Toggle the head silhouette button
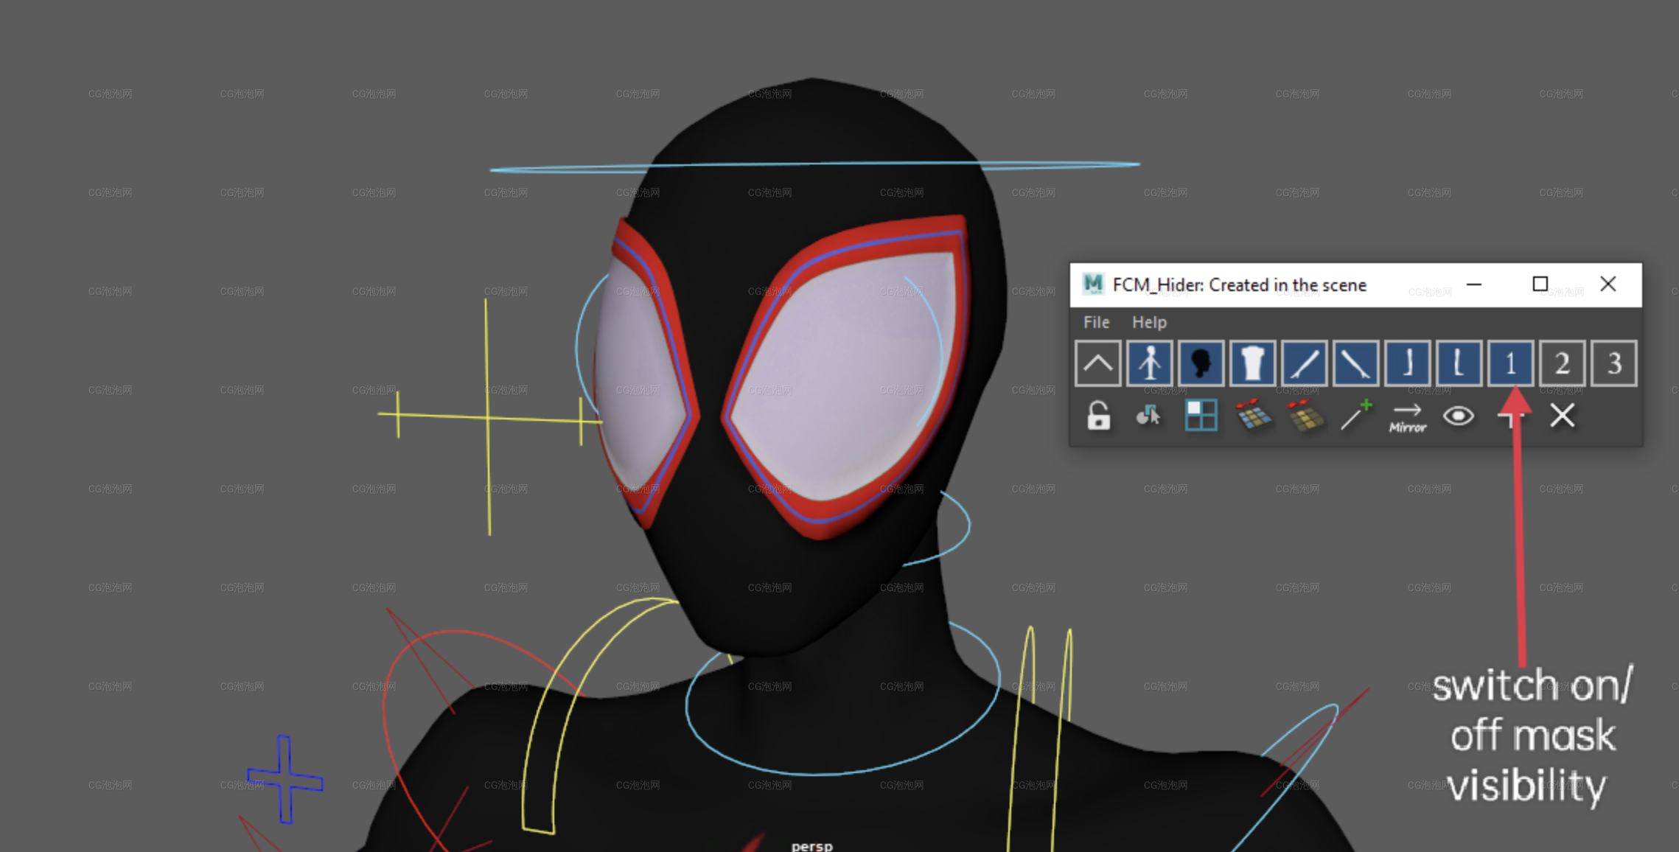The height and width of the screenshot is (852, 1679). point(1201,363)
